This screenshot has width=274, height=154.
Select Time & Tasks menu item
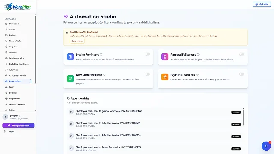(x=15, y=41)
